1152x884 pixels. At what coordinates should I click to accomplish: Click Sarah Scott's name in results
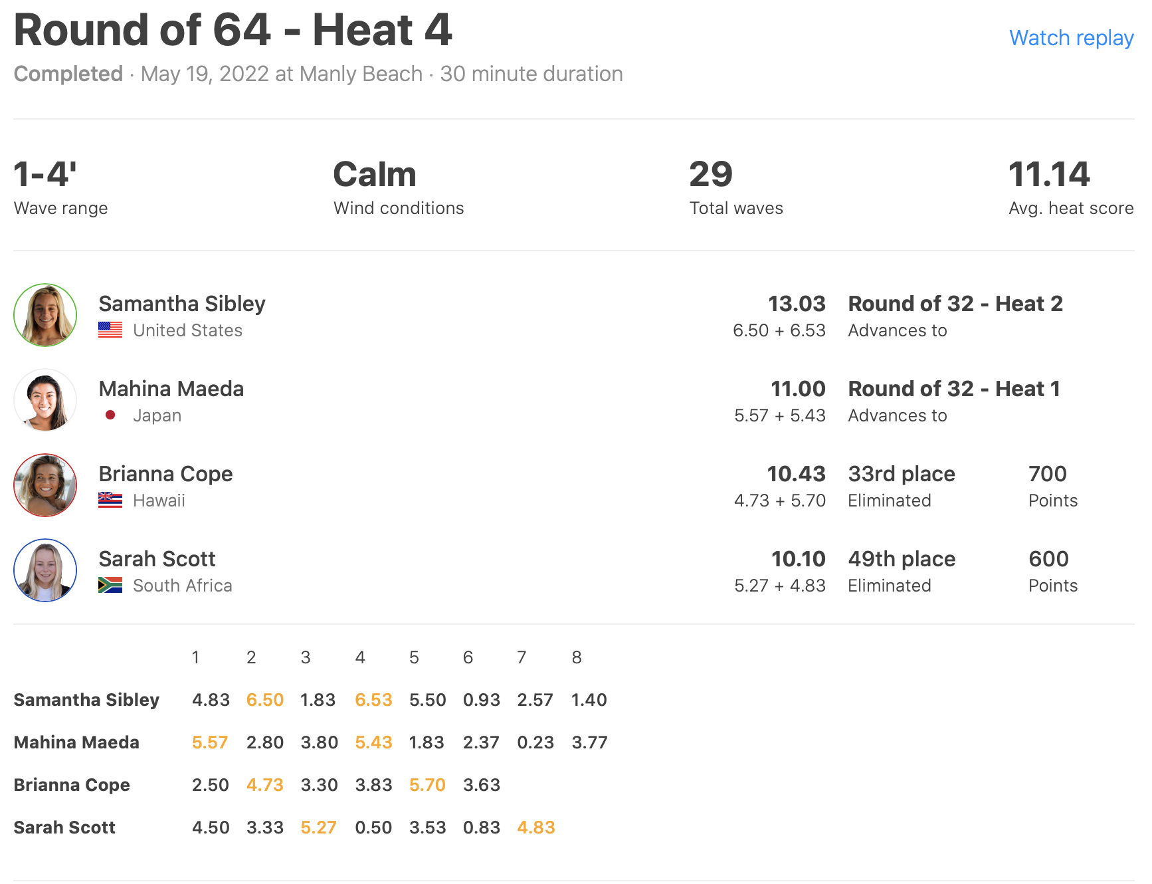tap(157, 559)
